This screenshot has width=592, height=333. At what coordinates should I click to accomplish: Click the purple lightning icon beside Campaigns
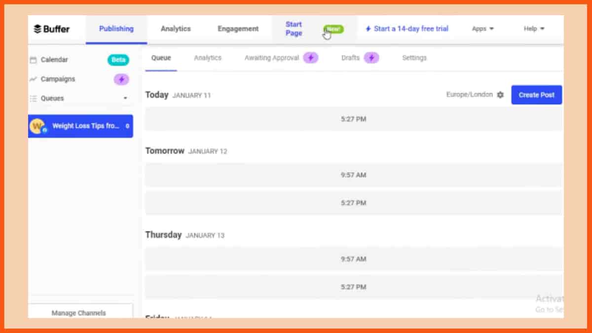click(x=121, y=79)
